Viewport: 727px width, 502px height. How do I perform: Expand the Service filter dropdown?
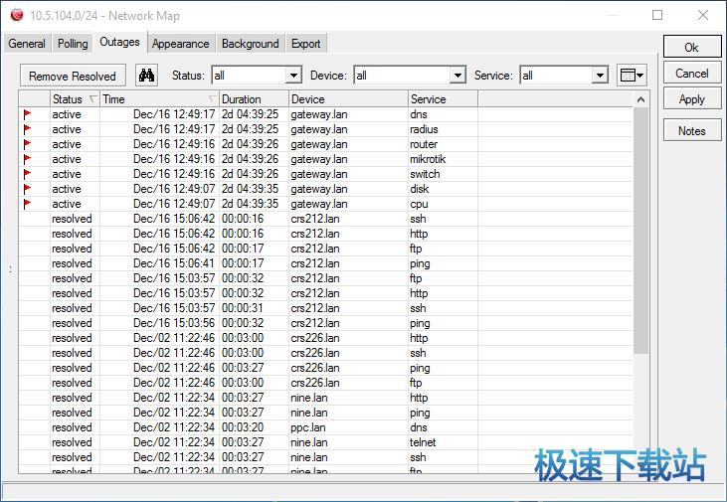point(600,76)
